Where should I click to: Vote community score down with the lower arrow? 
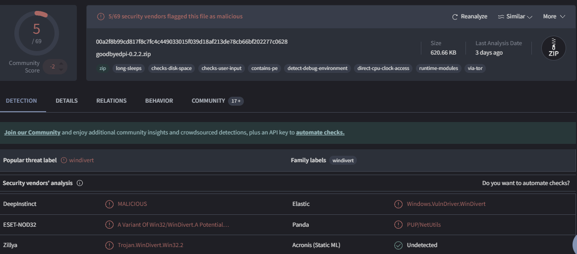click(62, 70)
